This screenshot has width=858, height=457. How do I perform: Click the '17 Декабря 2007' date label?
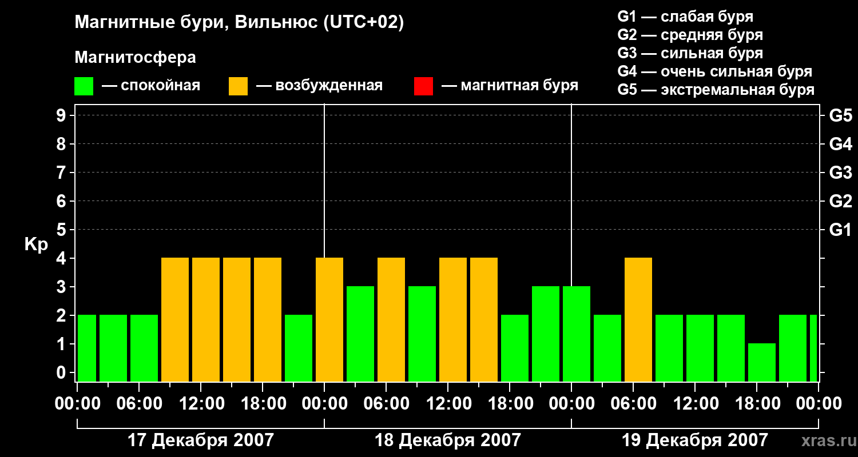(201, 440)
